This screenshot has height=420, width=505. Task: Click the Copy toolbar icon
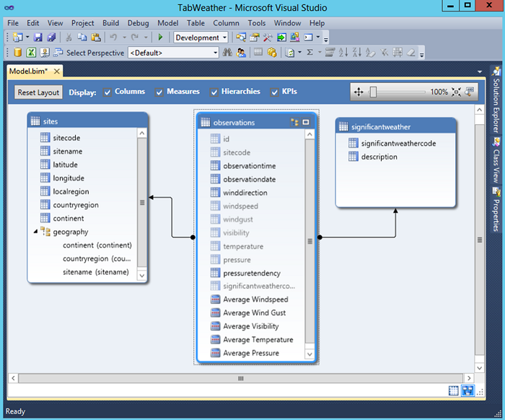coord(82,38)
